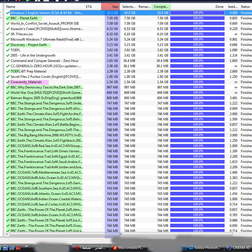The width and height of the screenshot is (252, 252).
Task: Select BBC.The.Frankincense.Trail.1of4.Omen.Yemen torrent
Action: click(46, 151)
